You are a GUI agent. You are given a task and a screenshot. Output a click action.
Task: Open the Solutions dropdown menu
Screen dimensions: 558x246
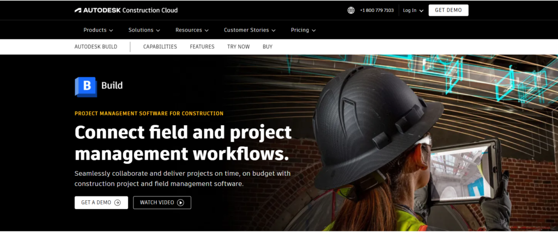[x=144, y=30]
